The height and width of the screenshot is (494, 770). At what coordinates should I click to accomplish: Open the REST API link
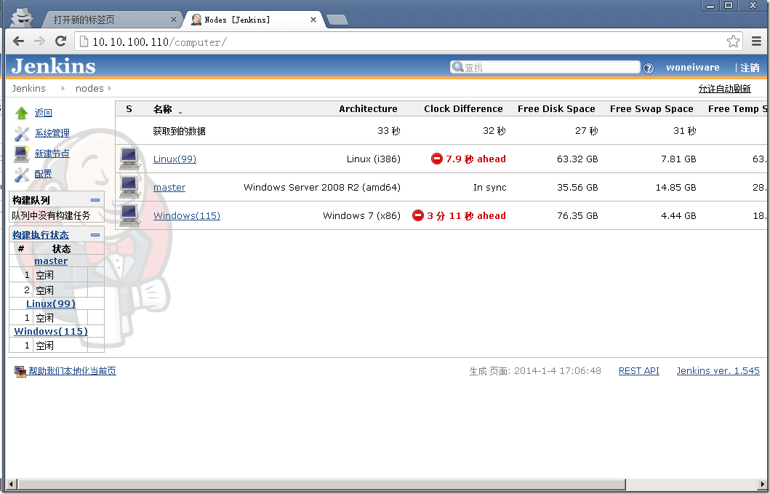tap(639, 371)
